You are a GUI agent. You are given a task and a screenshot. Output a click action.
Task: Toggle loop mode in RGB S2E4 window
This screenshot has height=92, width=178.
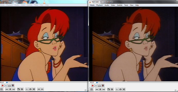point(120,89)
